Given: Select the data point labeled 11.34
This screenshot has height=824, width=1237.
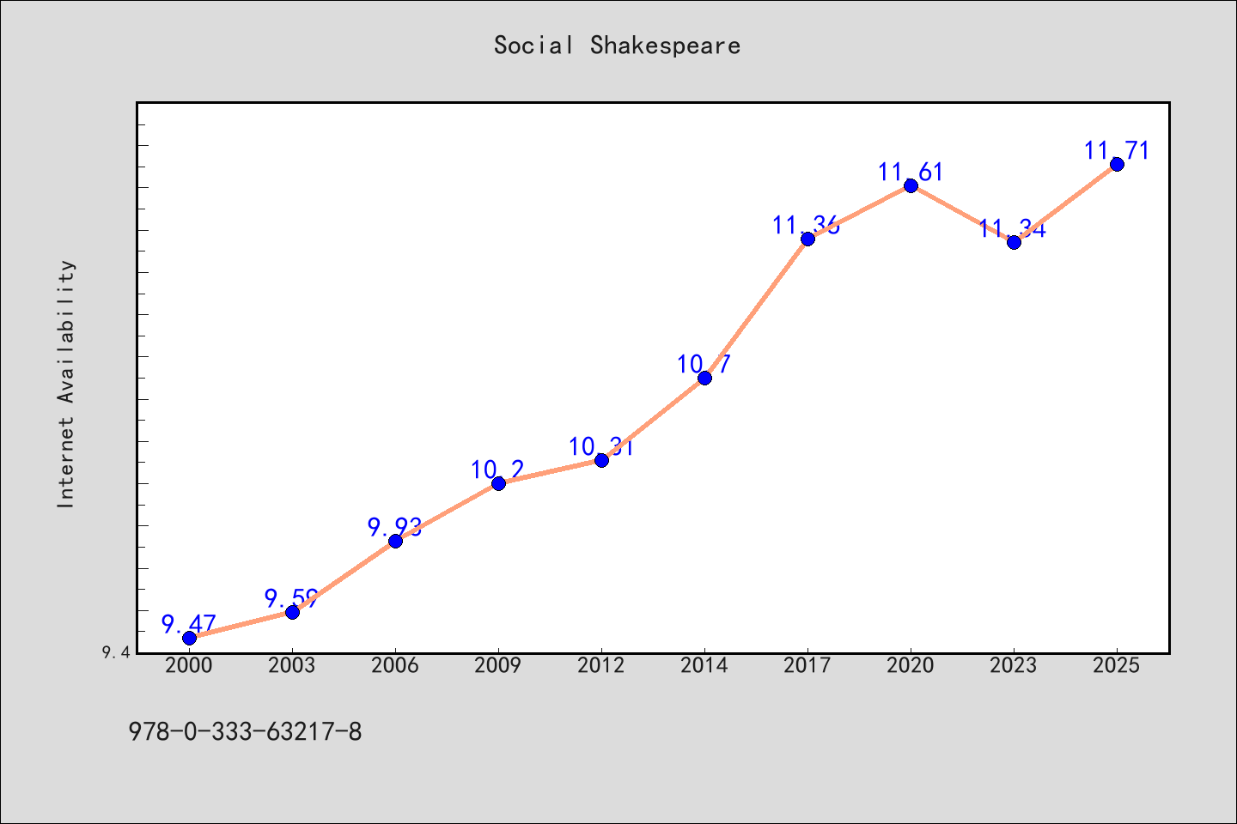Looking at the screenshot, I should [1014, 242].
